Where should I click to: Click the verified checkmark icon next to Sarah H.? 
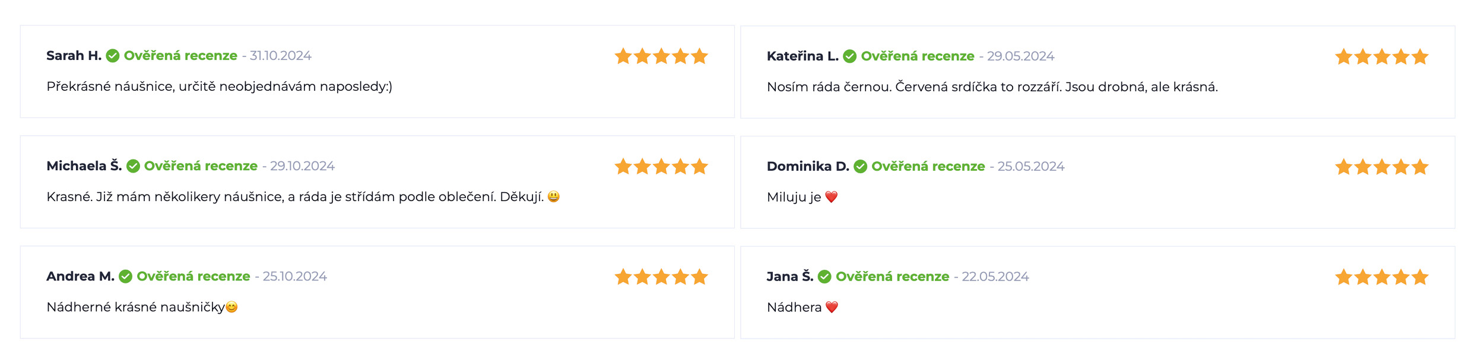pos(113,56)
